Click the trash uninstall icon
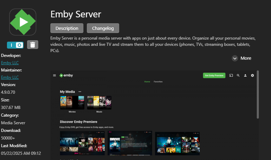 (x=33, y=45)
